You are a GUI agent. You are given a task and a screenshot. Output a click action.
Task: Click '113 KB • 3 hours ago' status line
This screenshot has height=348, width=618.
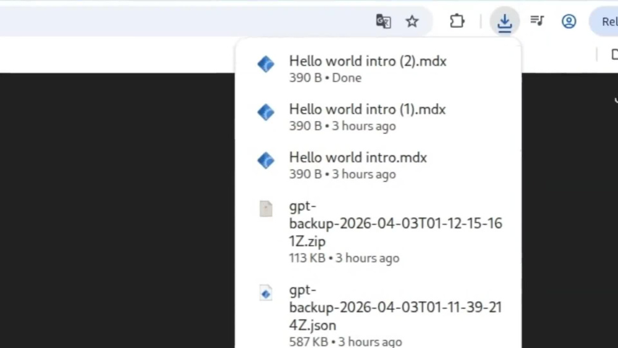coord(344,258)
